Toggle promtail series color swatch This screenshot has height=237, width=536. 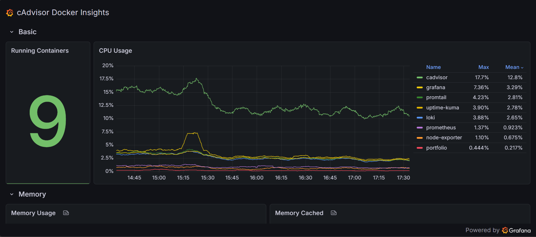pos(420,97)
